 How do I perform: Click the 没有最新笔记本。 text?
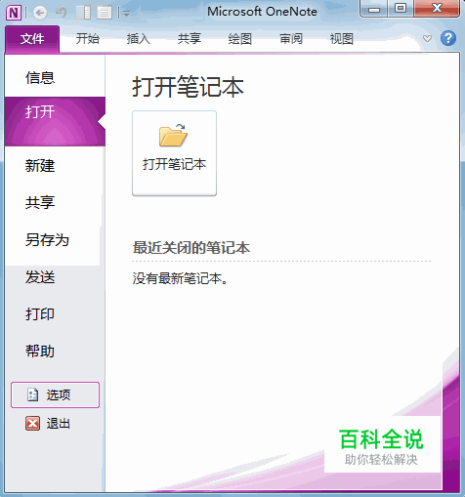(x=180, y=278)
